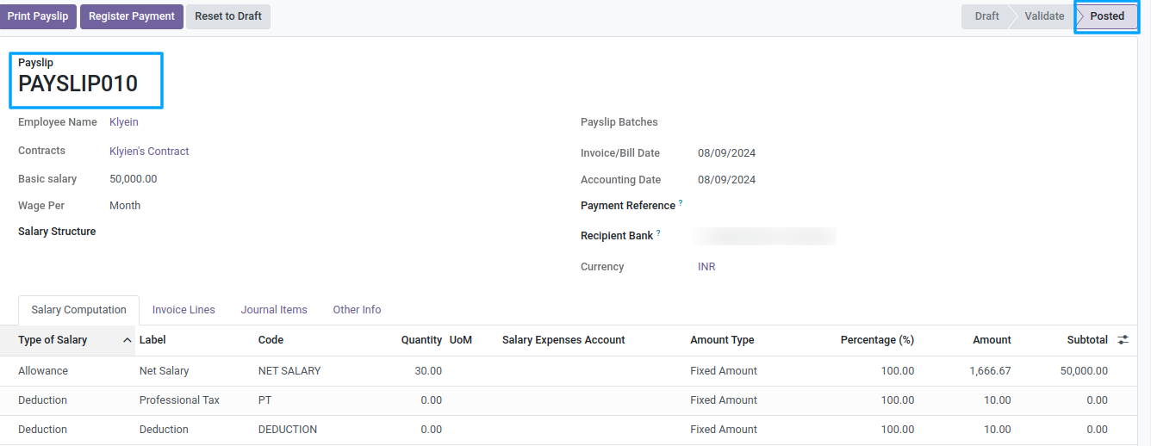Click the Type of Salary sort arrow
Viewport: 1151px width, 446px height.
pyautogui.click(x=128, y=340)
